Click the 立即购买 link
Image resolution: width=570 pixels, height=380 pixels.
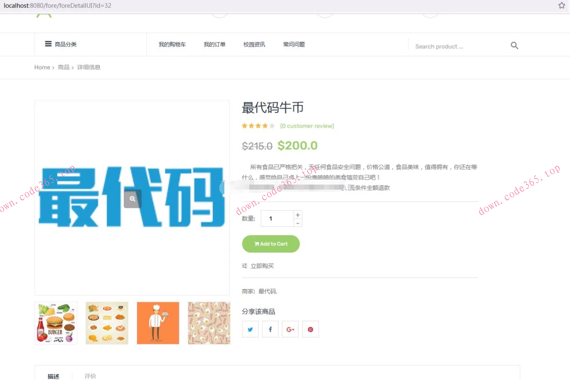[x=262, y=266]
